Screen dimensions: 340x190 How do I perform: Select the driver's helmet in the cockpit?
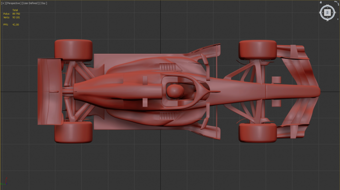click(x=176, y=90)
